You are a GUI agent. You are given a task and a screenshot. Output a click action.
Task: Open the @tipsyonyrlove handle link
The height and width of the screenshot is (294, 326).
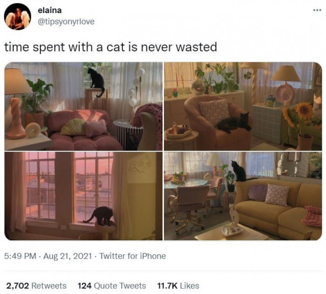coord(66,21)
